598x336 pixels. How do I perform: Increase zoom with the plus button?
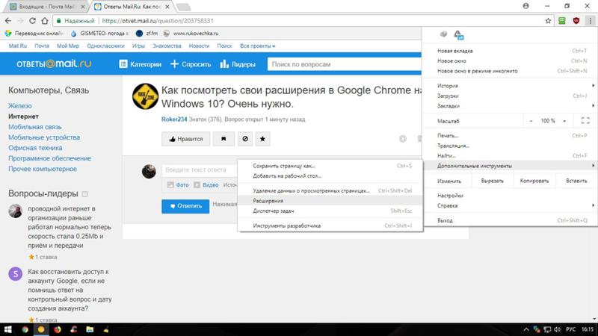(564, 121)
